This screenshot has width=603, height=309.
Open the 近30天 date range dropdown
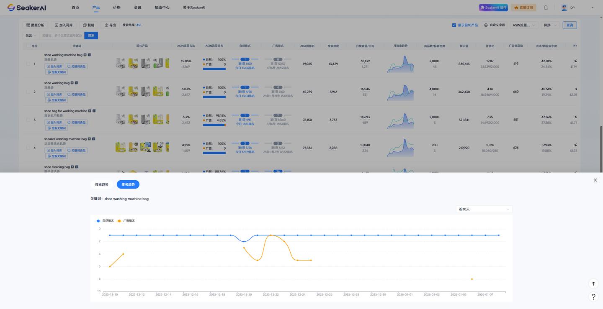(x=484, y=209)
